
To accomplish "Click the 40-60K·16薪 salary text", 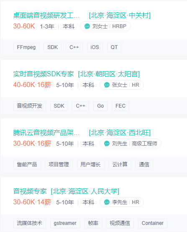I will 32,85.
